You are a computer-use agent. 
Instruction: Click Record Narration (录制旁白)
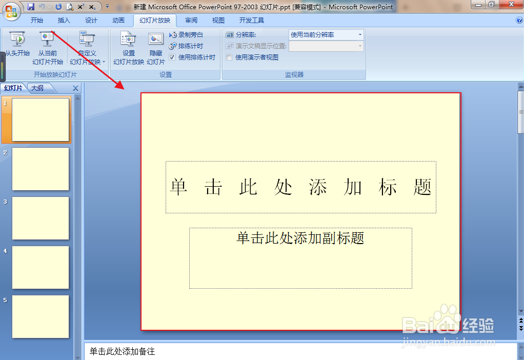(x=186, y=35)
